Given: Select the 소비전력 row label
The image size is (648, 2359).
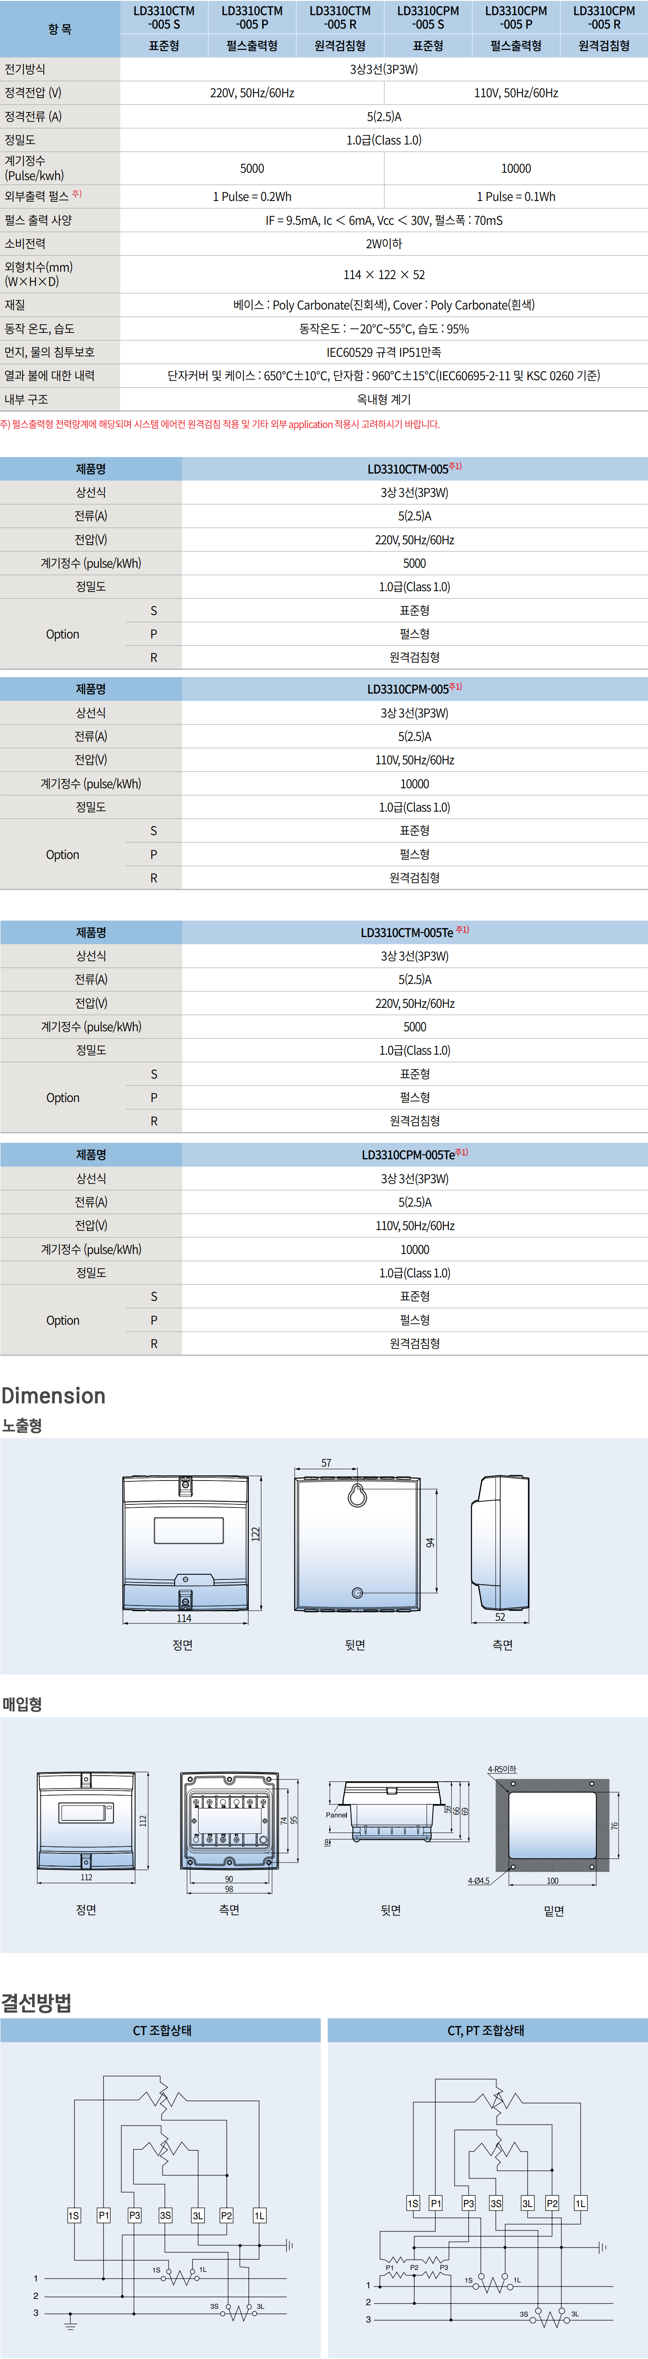Looking at the screenshot, I should click(x=25, y=243).
